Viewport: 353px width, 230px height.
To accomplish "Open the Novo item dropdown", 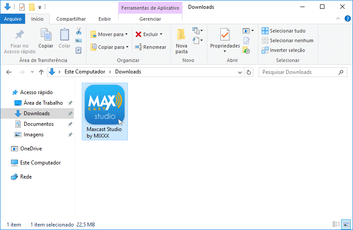I will (198, 30).
